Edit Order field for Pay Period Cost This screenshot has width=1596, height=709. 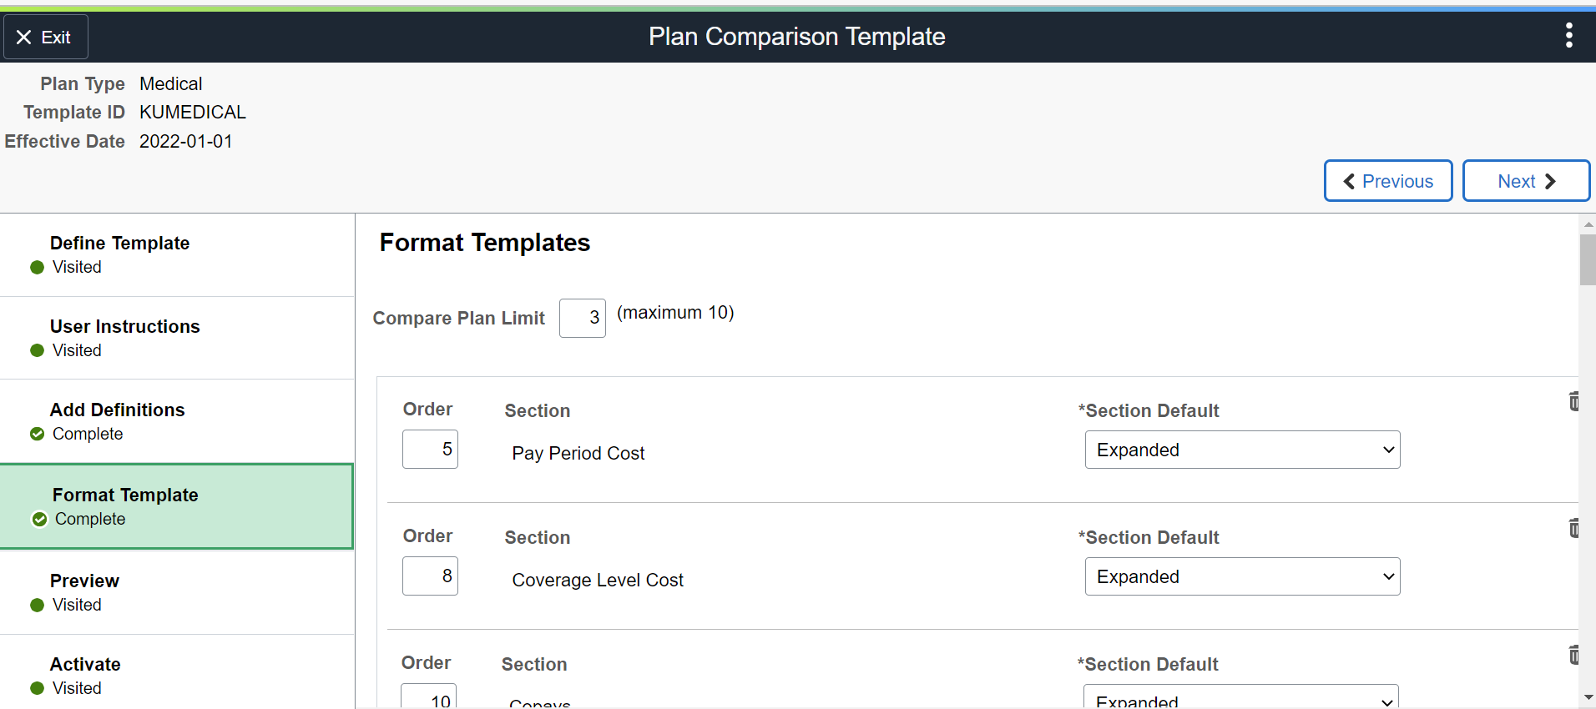(430, 450)
